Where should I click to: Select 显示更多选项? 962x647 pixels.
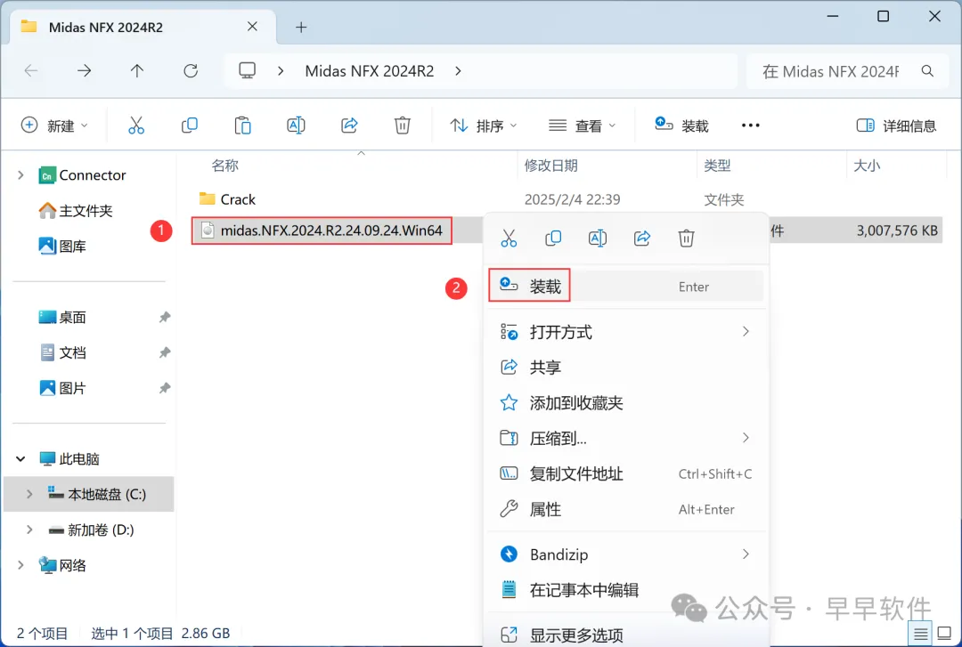[x=626, y=635]
